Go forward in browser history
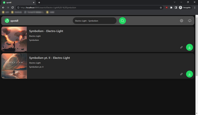This screenshot has width=198, height=115. [x=8, y=8]
